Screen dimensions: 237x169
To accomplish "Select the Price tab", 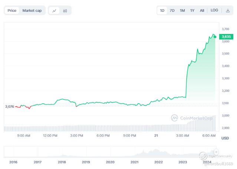I will tap(12, 11).
